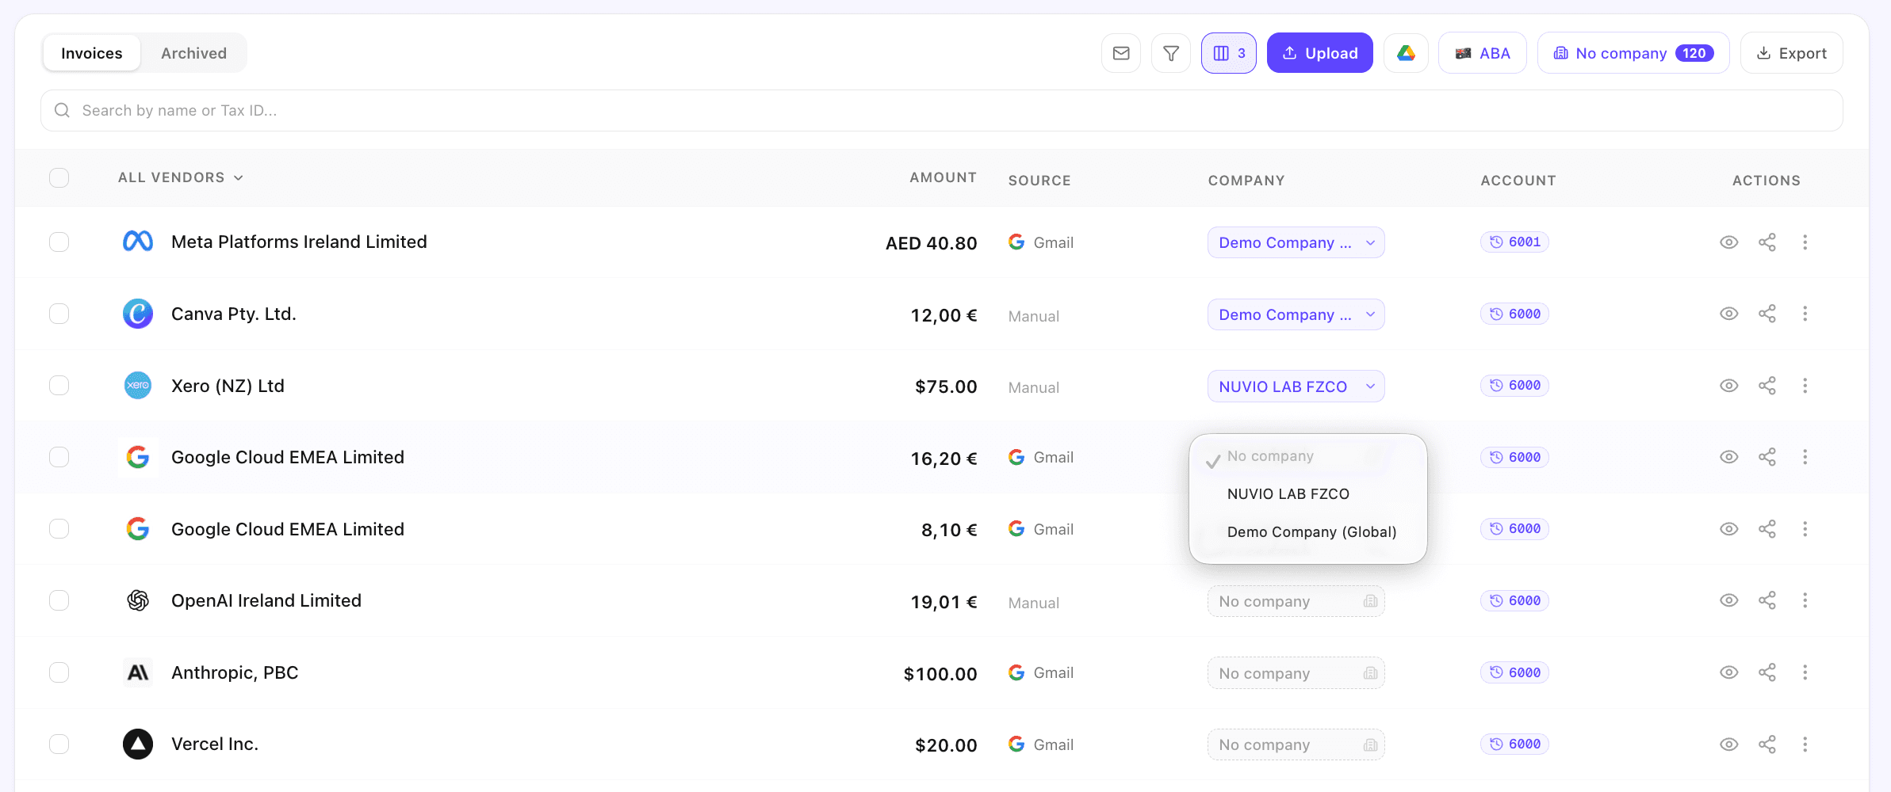This screenshot has width=1891, height=792.
Task: Click the Upload button
Action: [x=1319, y=53]
